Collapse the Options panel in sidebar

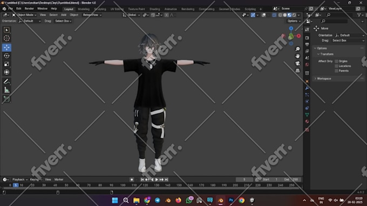click(x=322, y=48)
